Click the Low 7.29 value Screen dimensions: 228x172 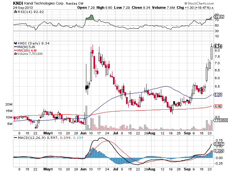click(122, 7)
